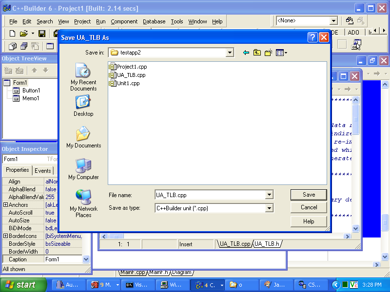
Task: Move item up in Object TreeView
Action: coord(34,70)
